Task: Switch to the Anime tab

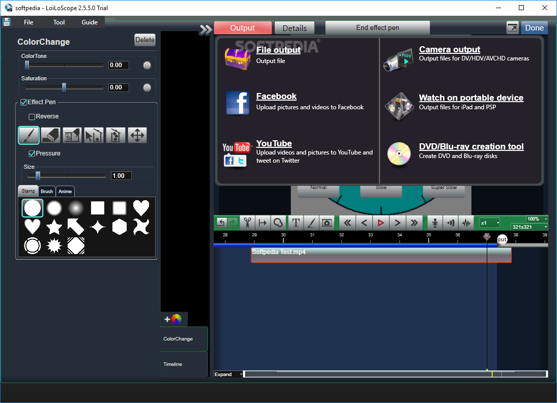Action: pos(65,191)
